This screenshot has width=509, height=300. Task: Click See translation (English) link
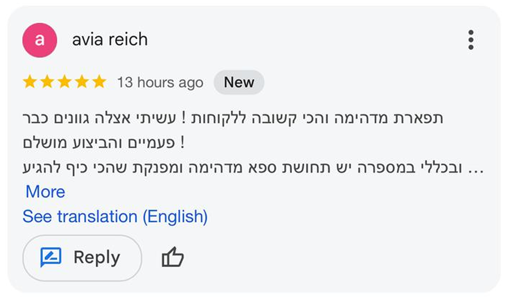click(115, 217)
